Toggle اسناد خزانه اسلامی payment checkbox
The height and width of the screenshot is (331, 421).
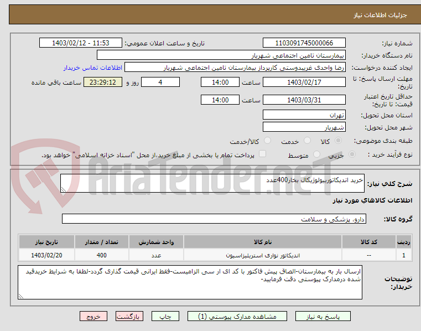pos(262,154)
